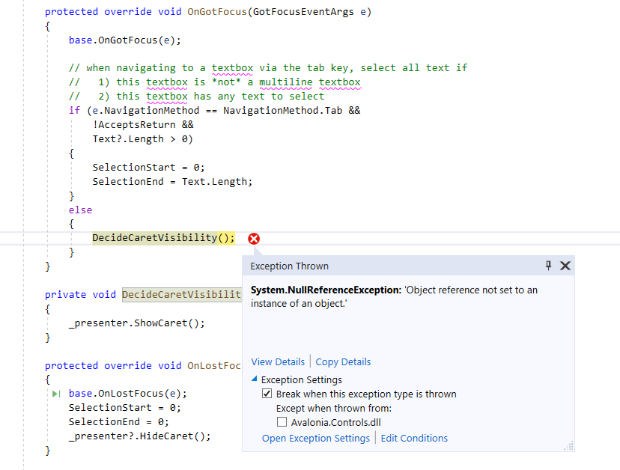The image size is (620, 470).
Task: Click the red exception error icon
Action: (254, 239)
